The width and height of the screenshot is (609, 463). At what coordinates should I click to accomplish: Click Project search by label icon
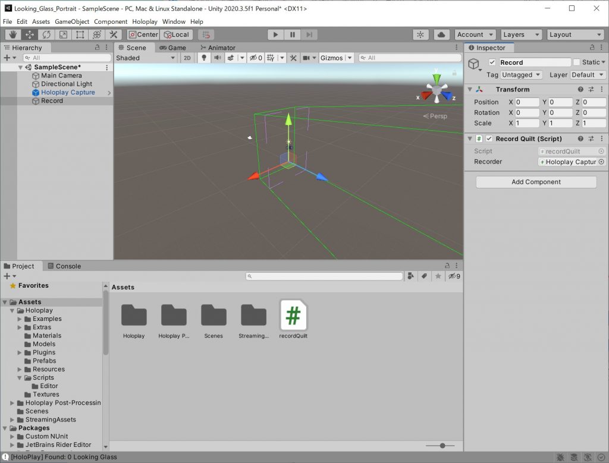click(424, 276)
